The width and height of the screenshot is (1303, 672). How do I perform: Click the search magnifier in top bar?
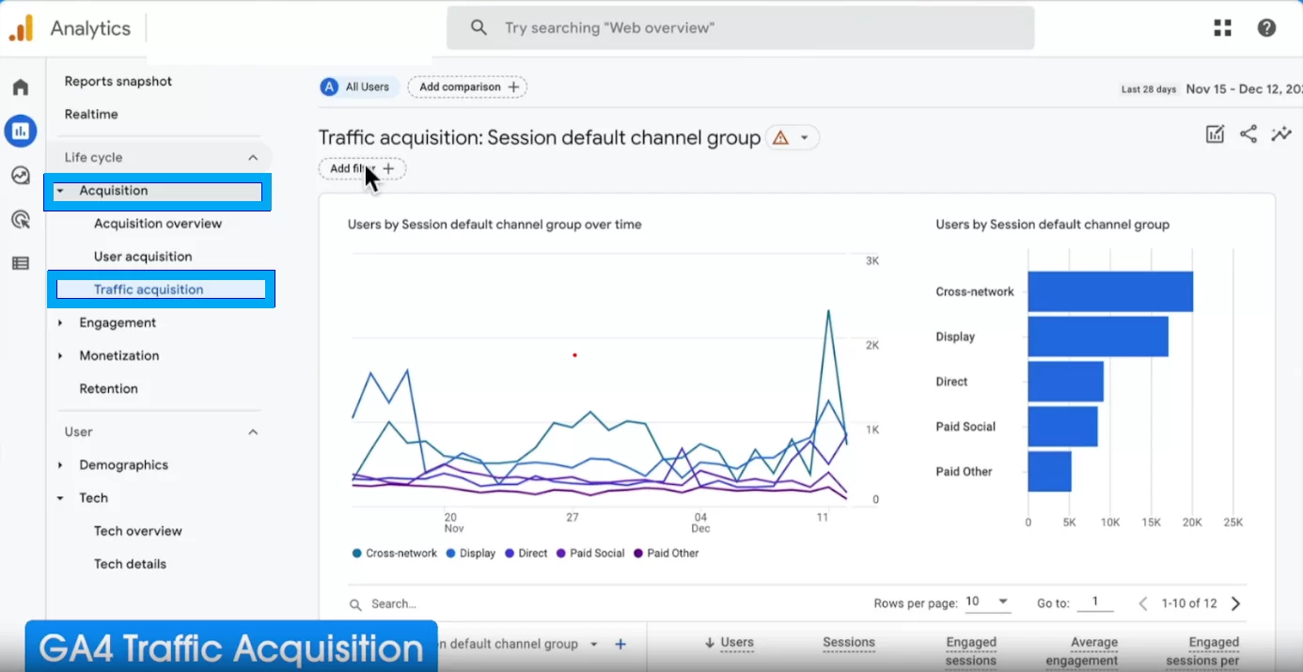tap(479, 28)
